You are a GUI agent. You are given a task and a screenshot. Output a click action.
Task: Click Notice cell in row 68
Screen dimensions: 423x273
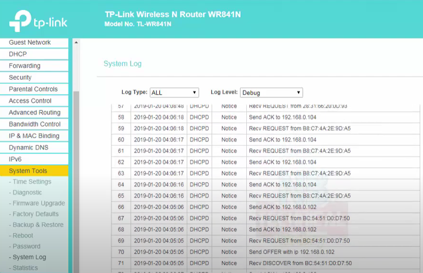[x=229, y=230]
